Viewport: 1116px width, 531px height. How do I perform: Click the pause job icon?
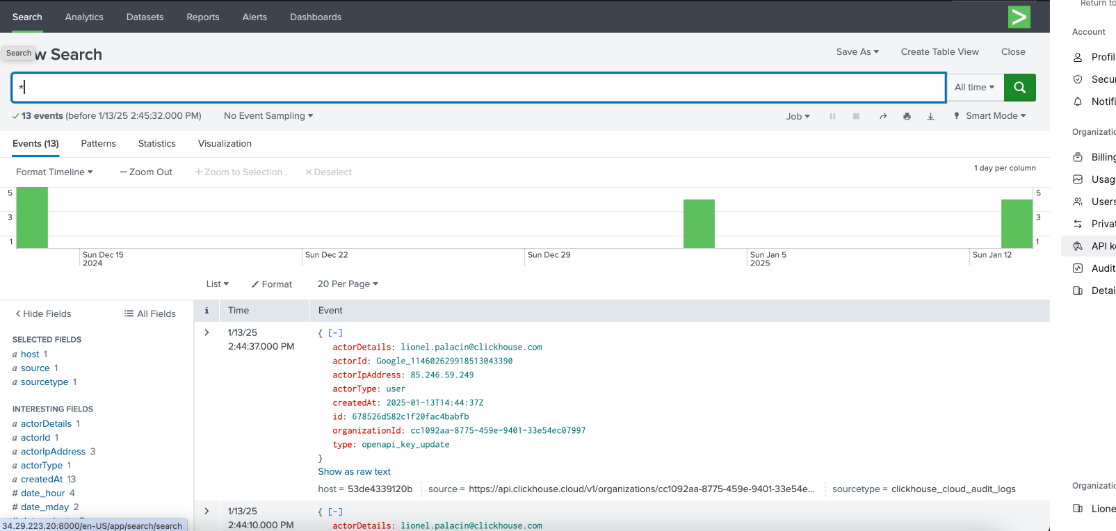[x=832, y=117]
